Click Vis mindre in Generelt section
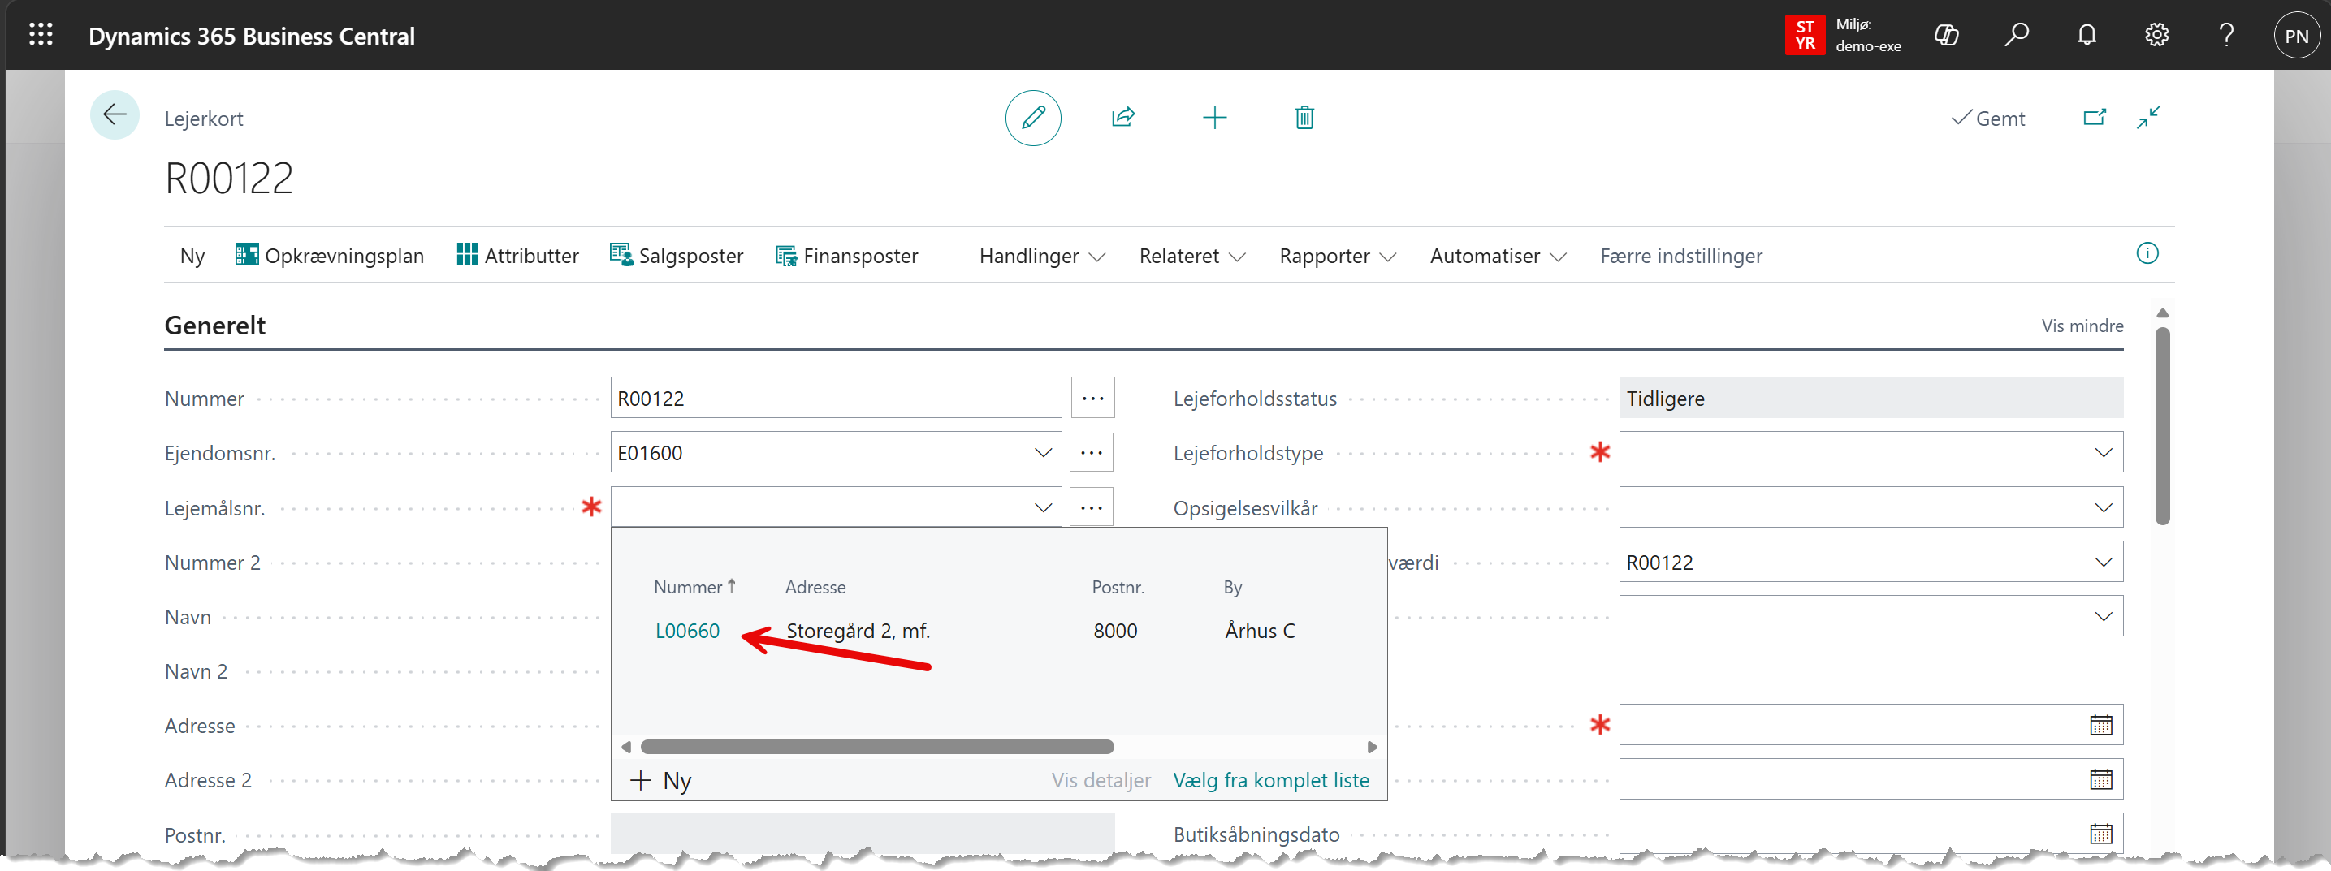The height and width of the screenshot is (871, 2331). [2081, 326]
